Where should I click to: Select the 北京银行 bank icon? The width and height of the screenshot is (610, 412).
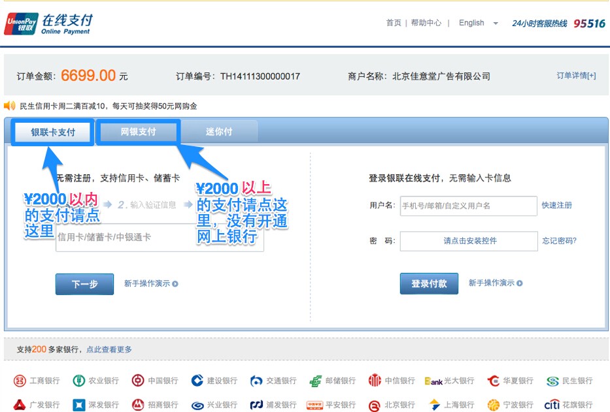(375, 405)
